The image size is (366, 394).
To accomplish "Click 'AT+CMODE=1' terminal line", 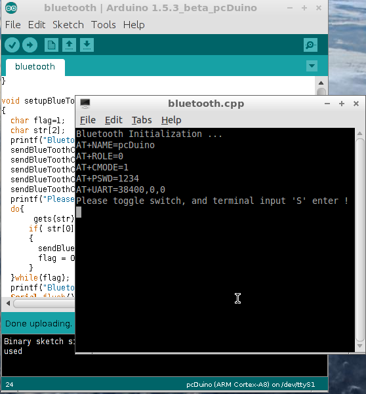I will pos(102,167).
